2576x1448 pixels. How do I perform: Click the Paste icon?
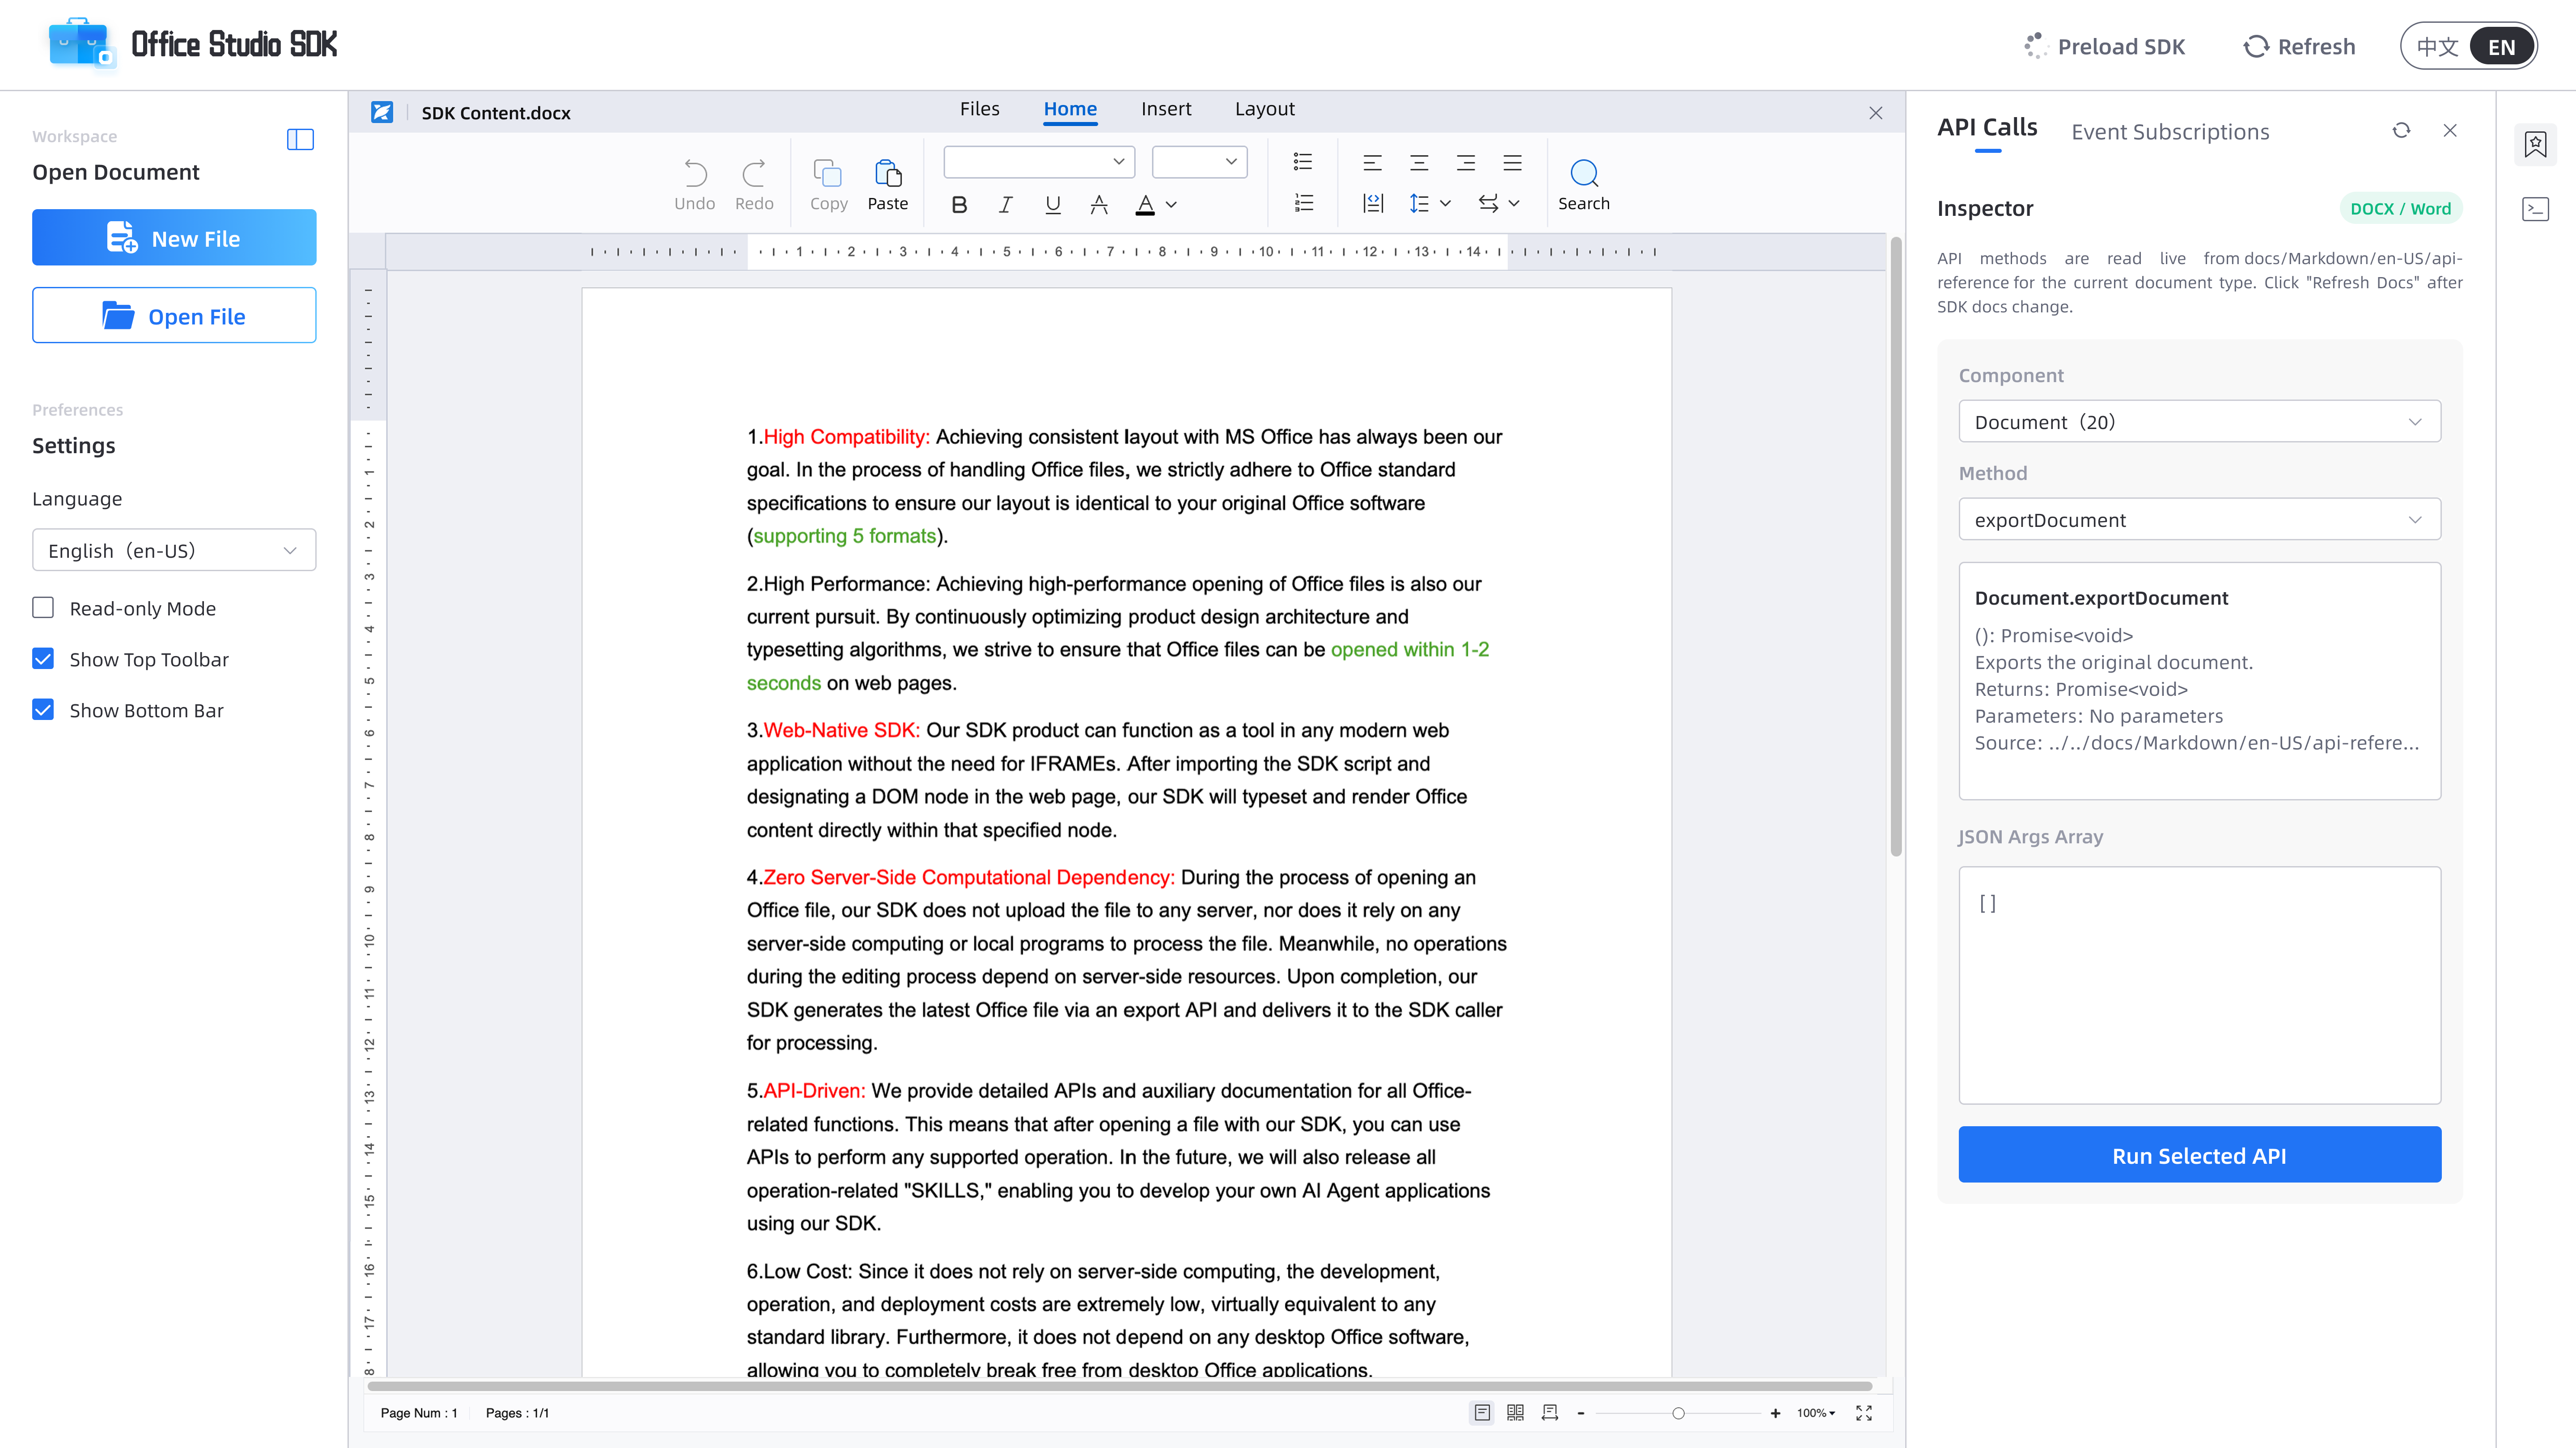pyautogui.click(x=888, y=174)
